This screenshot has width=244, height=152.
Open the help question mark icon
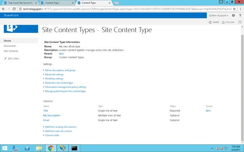pyautogui.click(x=240, y=15)
